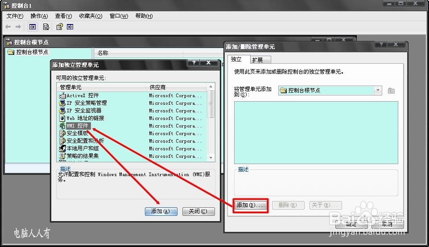Click scroll up arrow of snap-in list

(210, 86)
